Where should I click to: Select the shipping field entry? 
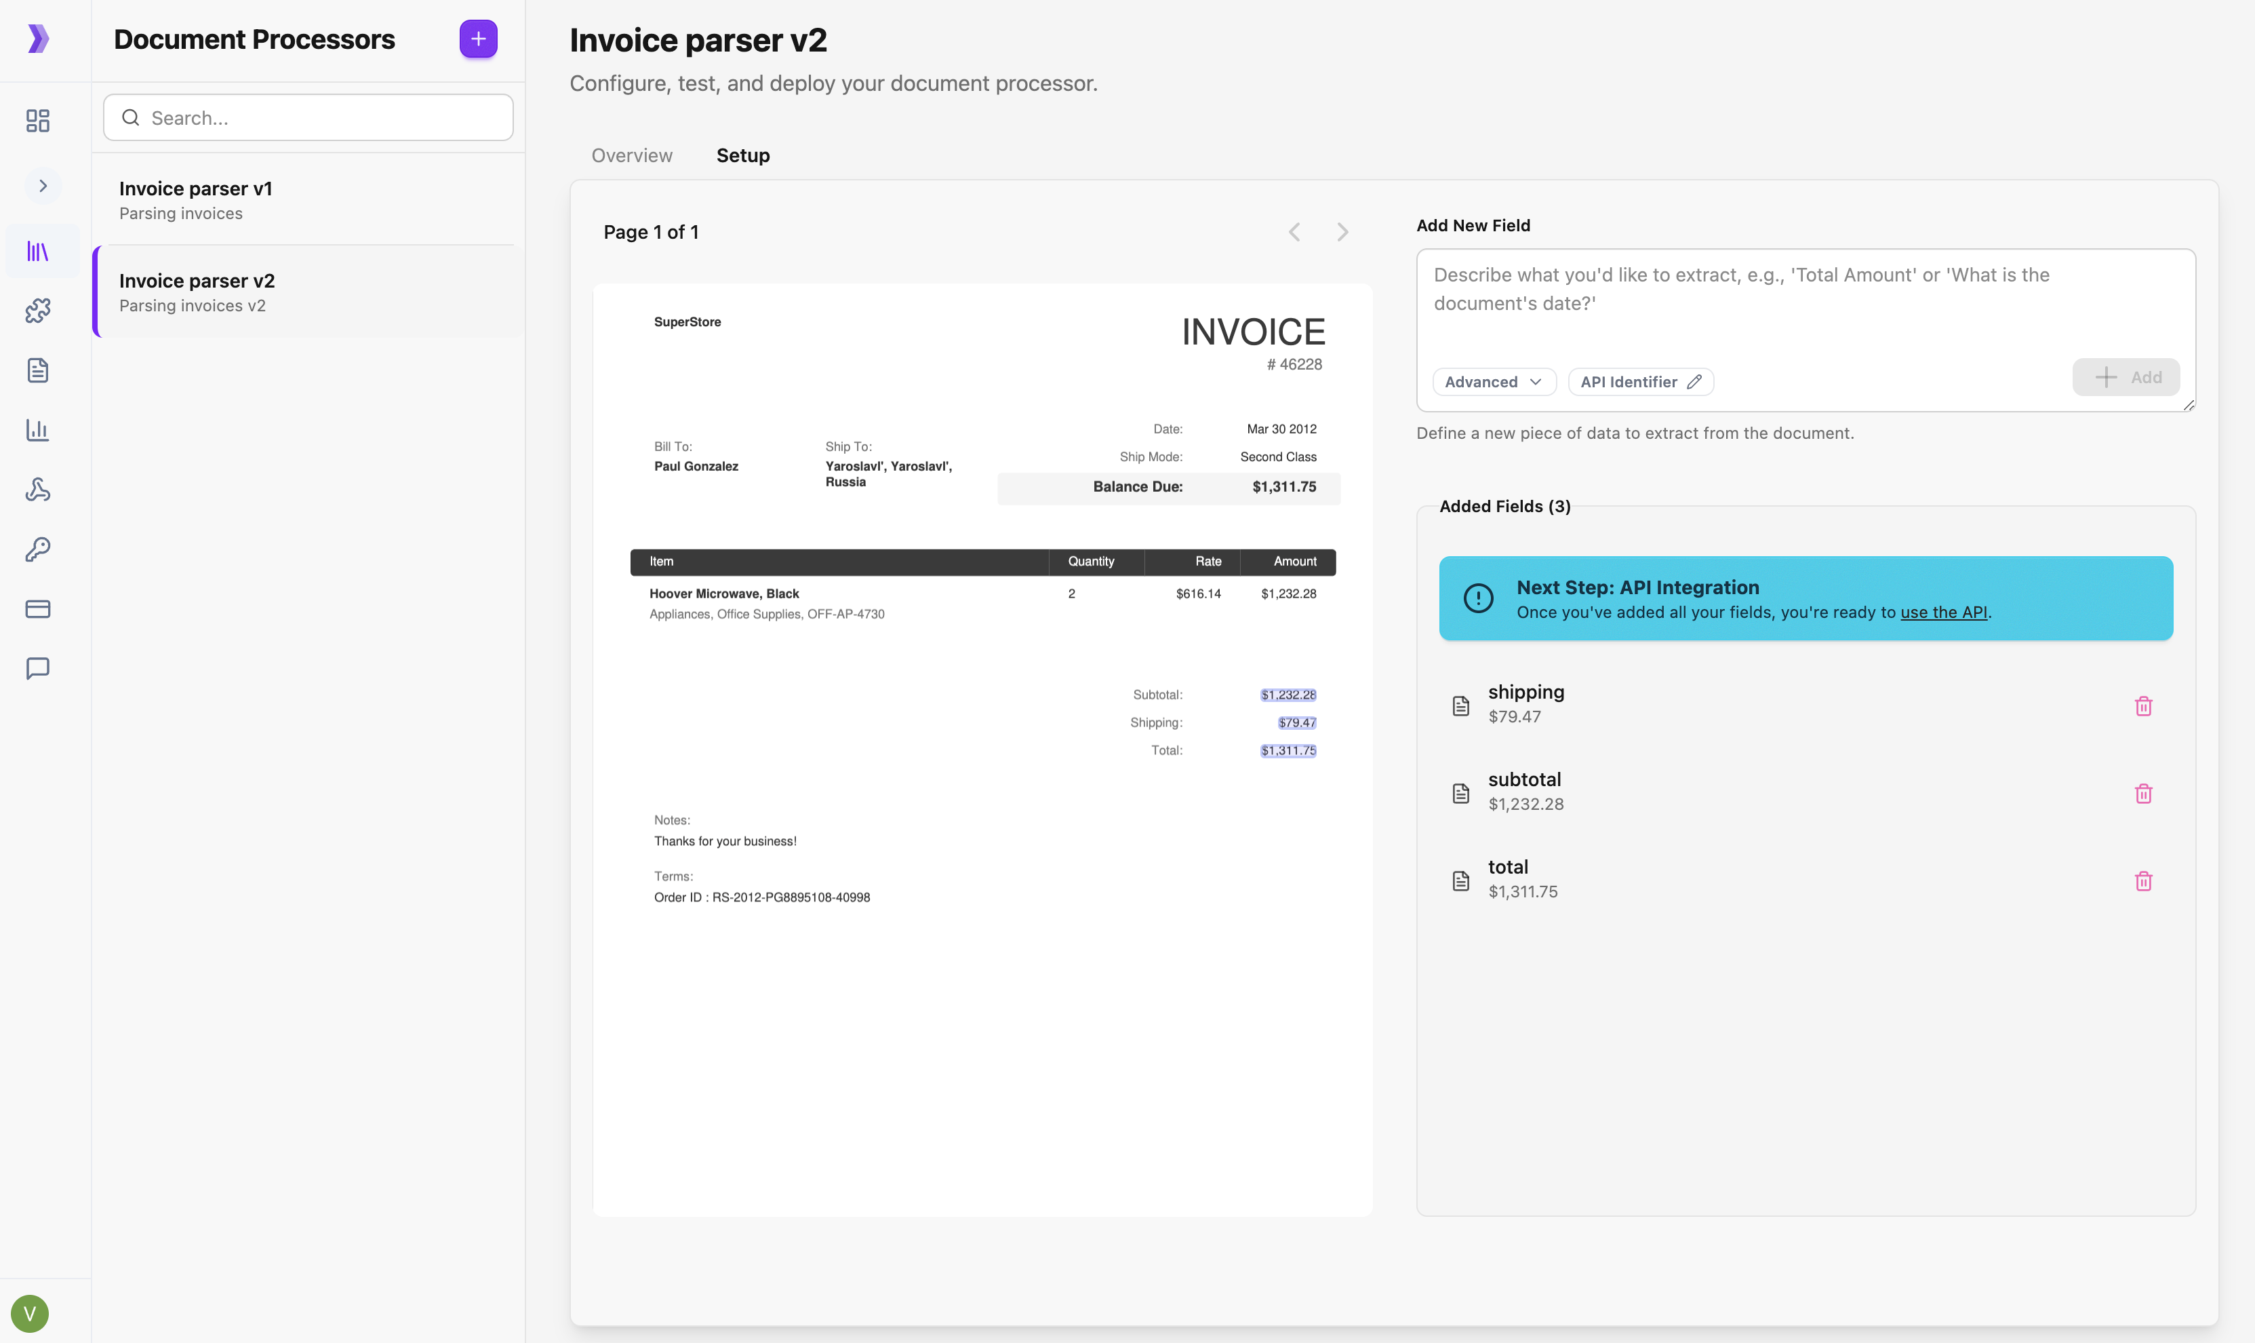point(1805,704)
